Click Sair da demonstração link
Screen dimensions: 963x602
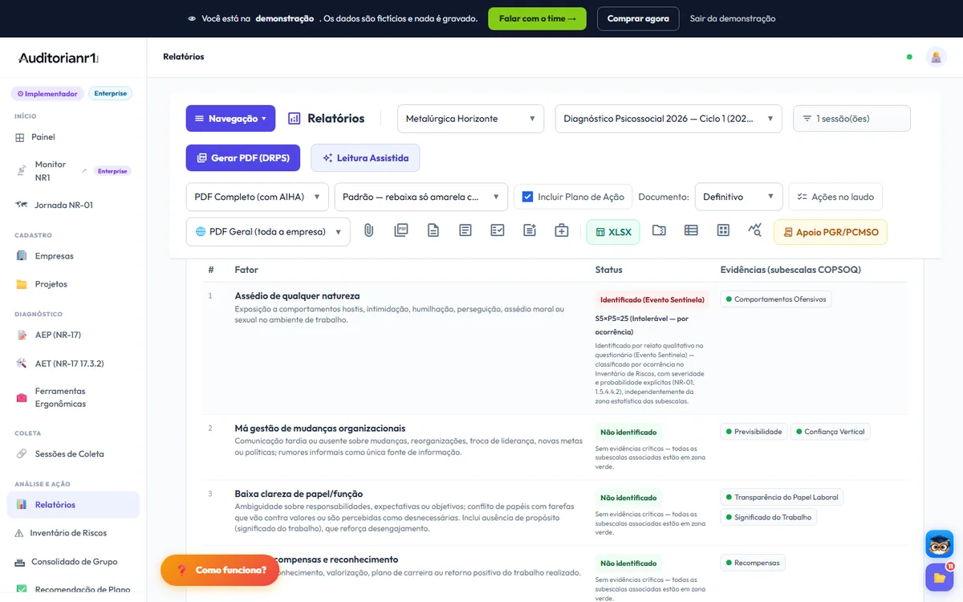[733, 18]
